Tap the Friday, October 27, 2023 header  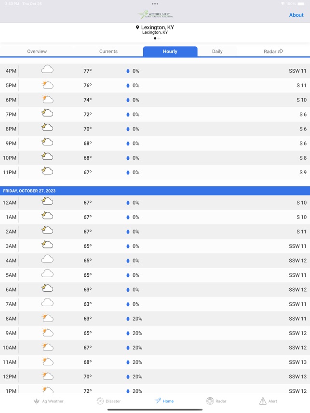coord(155,191)
